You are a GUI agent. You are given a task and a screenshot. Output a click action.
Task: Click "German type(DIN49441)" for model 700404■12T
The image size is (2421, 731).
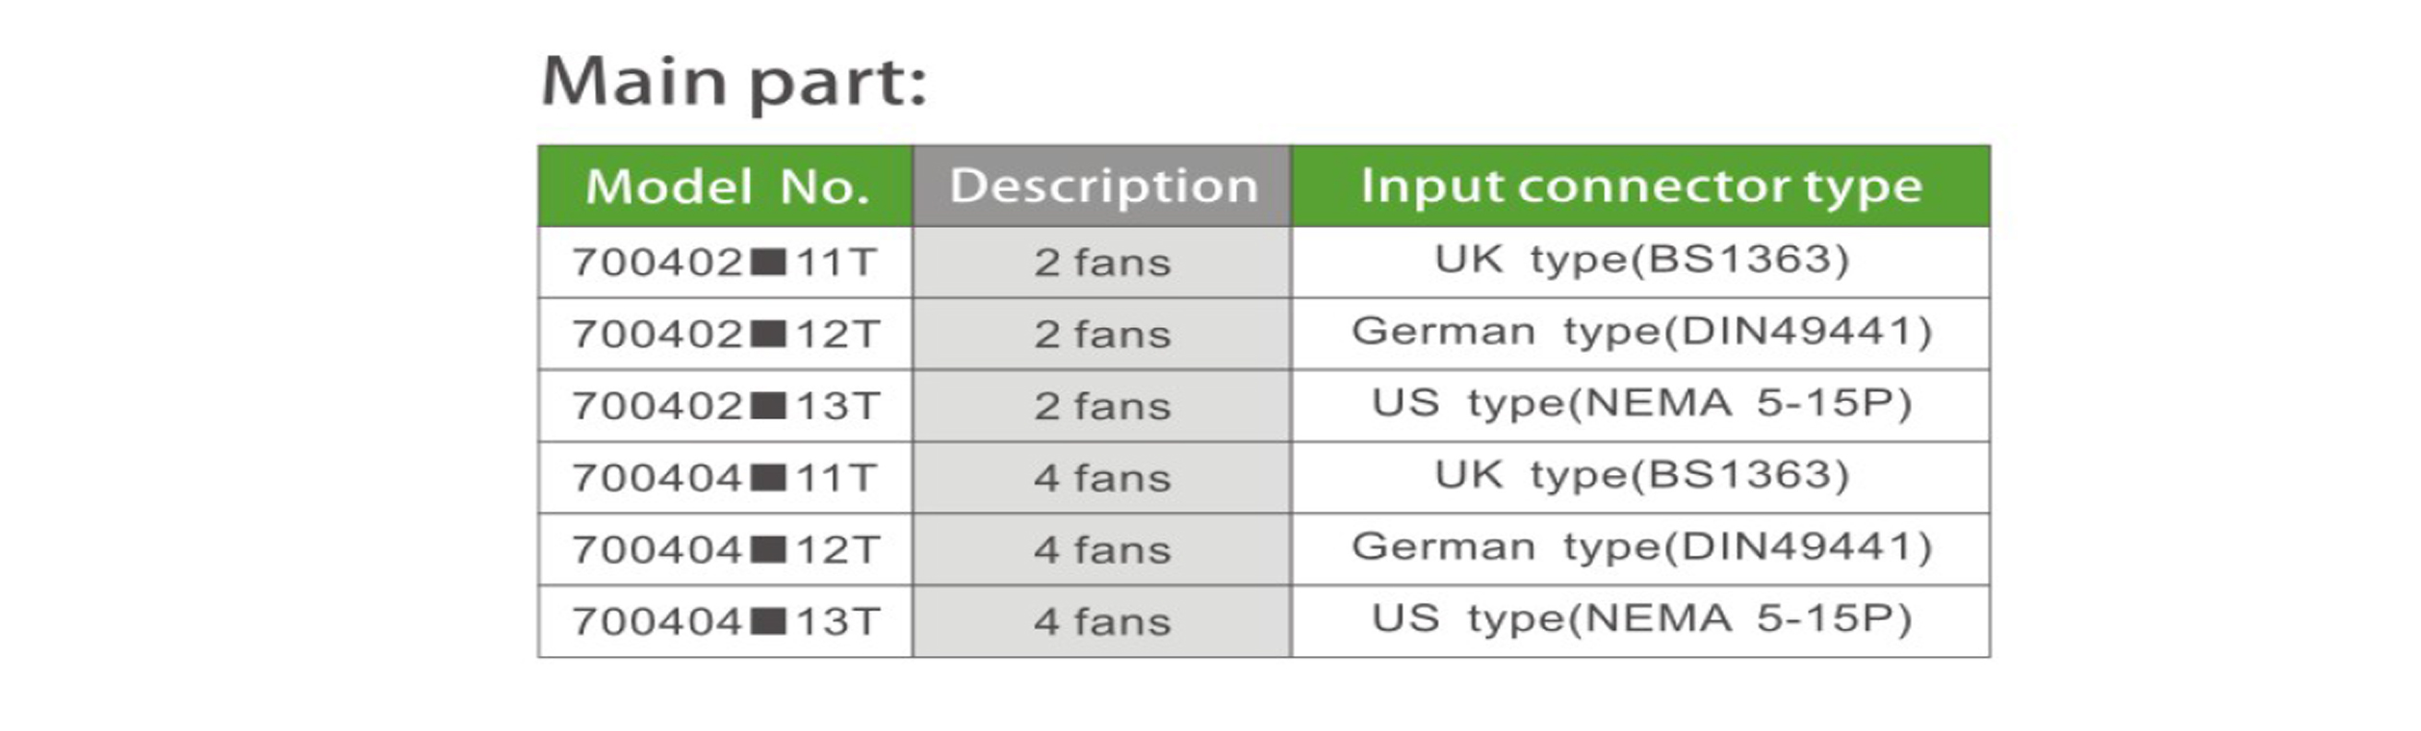1641,548
